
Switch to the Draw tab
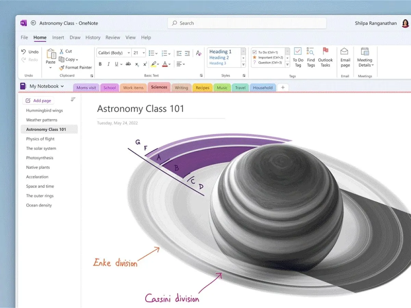(75, 37)
